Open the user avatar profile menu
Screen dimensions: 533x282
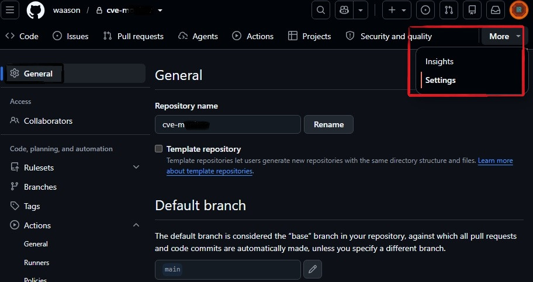519,10
